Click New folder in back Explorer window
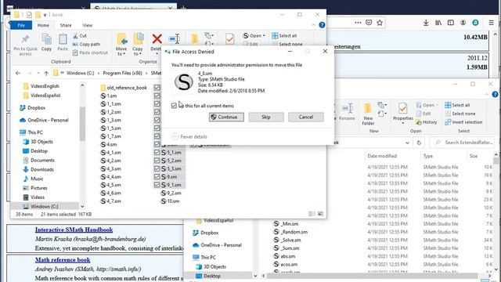Image resolution: width=501 pixels, height=282 pixels. point(368,114)
